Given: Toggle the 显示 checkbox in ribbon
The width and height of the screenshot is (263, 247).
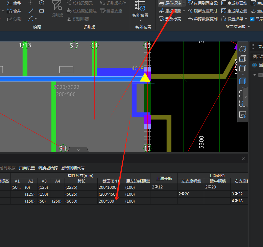Looking at the screenshot, I should 252,19.
